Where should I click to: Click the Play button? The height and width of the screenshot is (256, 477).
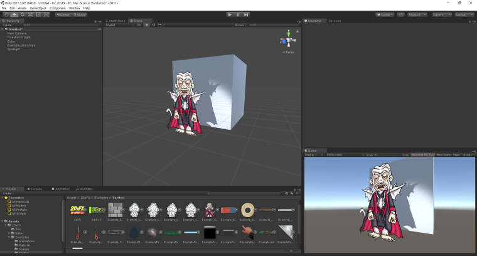230,14
